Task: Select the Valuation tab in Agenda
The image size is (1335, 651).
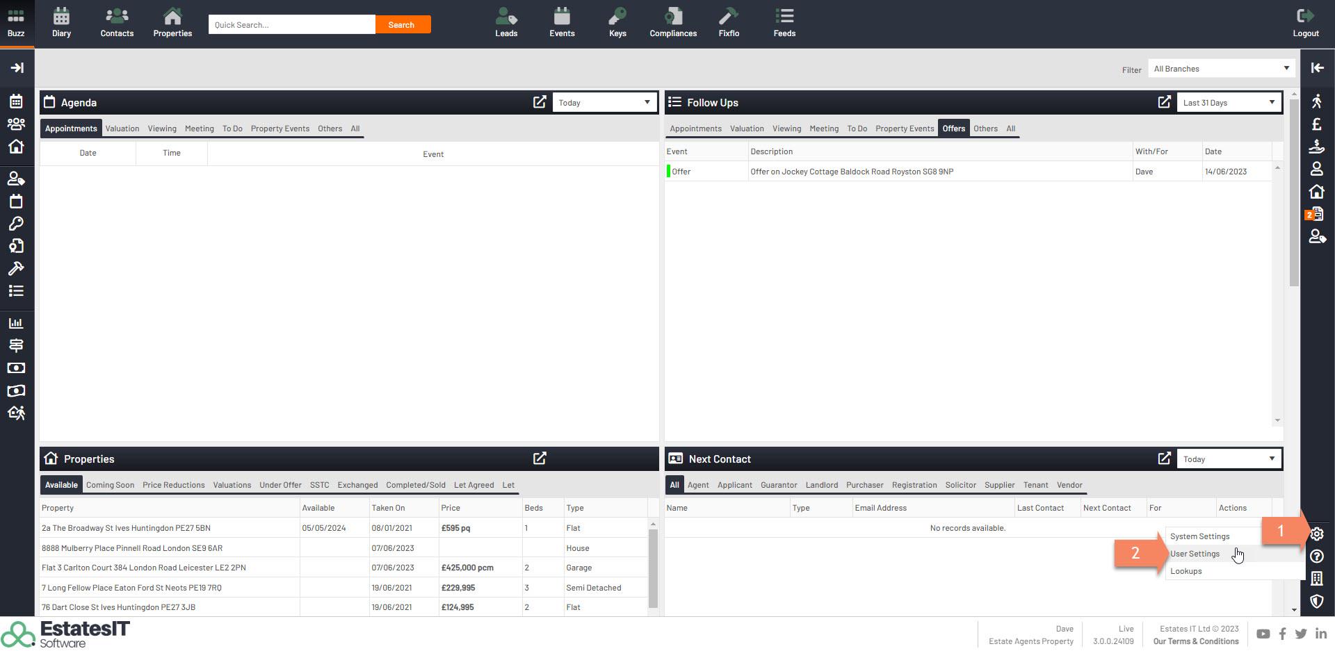Action: click(122, 129)
